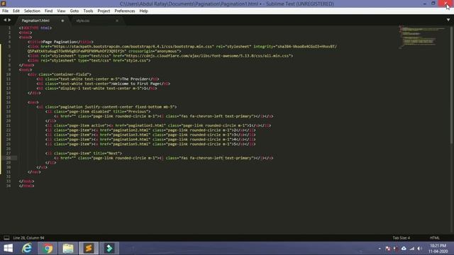This screenshot has height=255, width=454.
Task: Open the File menu
Action: [5, 11]
